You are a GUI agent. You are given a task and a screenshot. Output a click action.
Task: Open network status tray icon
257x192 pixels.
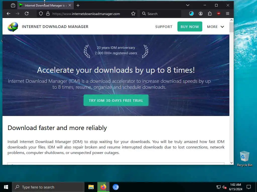(x=219, y=187)
